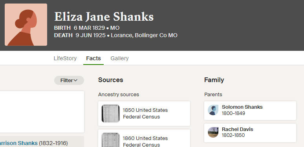The width and height of the screenshot is (304, 147).
Task: Switch to the LifeStory tab
Action: 65,58
